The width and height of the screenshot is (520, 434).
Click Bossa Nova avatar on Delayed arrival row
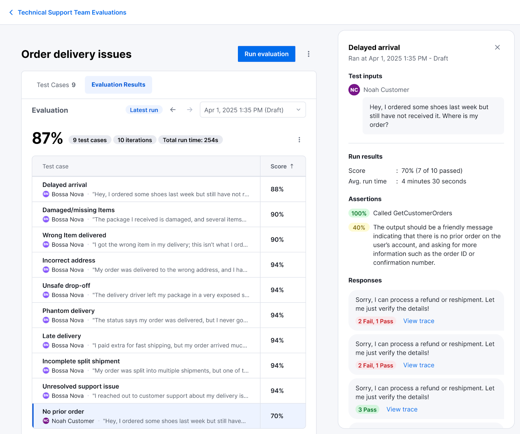pos(46,194)
